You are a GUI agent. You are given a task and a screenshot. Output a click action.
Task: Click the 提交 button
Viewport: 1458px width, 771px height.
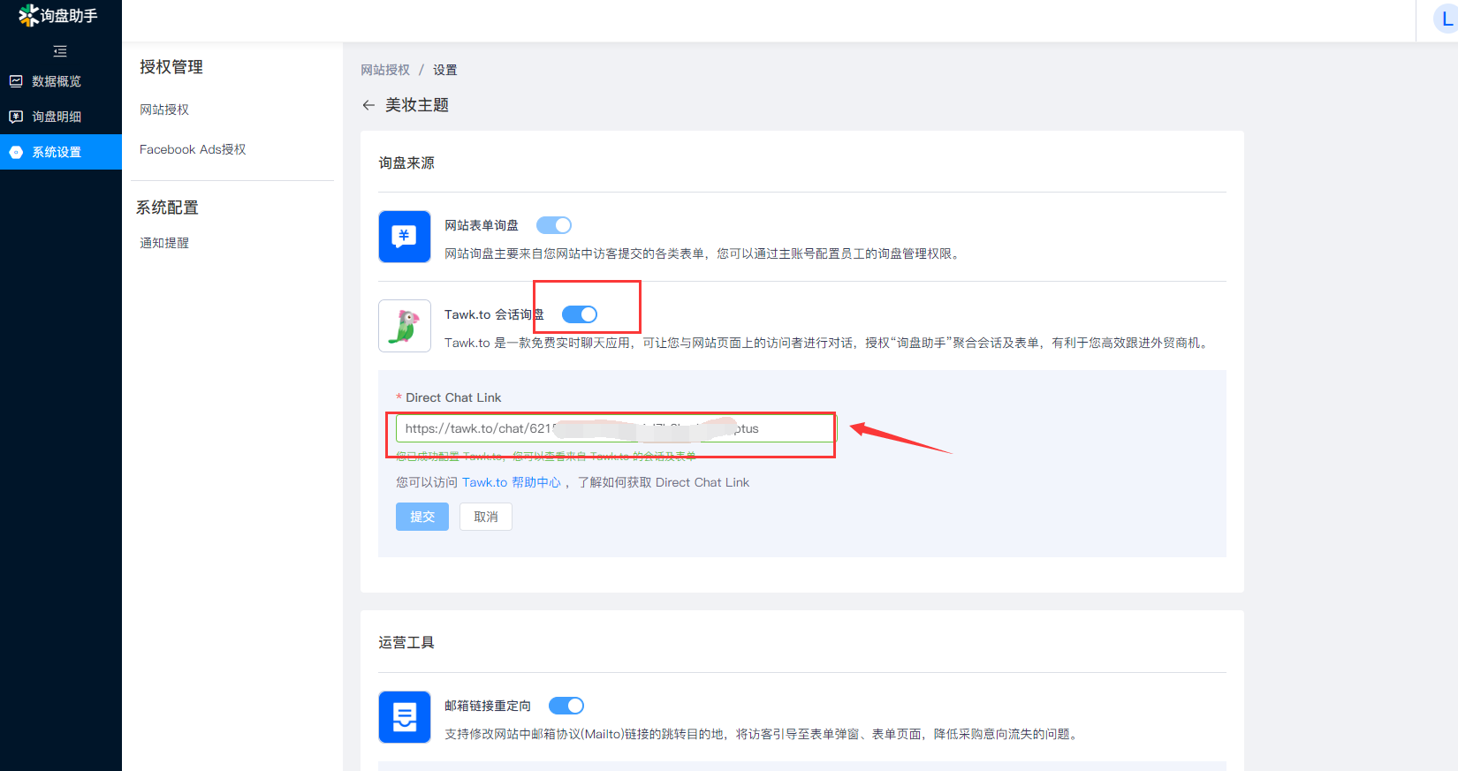click(x=422, y=517)
